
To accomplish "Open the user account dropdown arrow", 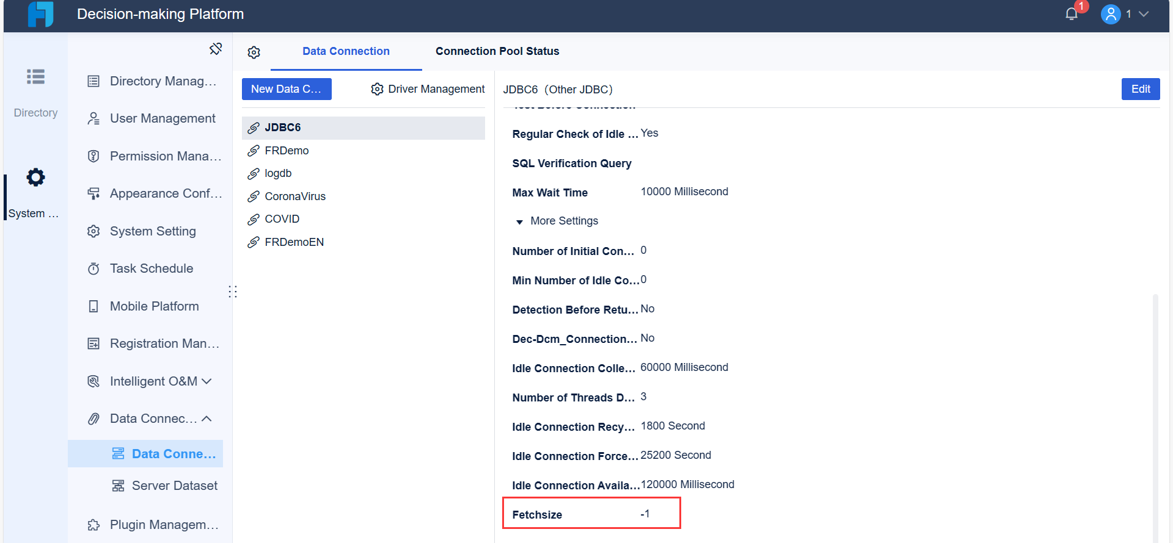I will [1144, 14].
